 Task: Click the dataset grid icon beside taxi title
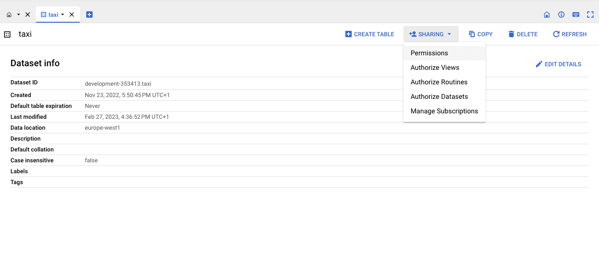[7, 34]
